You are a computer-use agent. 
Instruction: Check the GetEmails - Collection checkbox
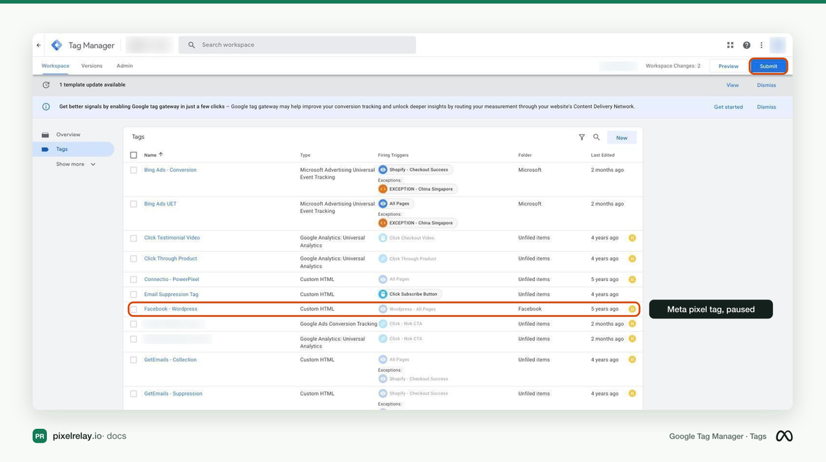pyautogui.click(x=134, y=360)
